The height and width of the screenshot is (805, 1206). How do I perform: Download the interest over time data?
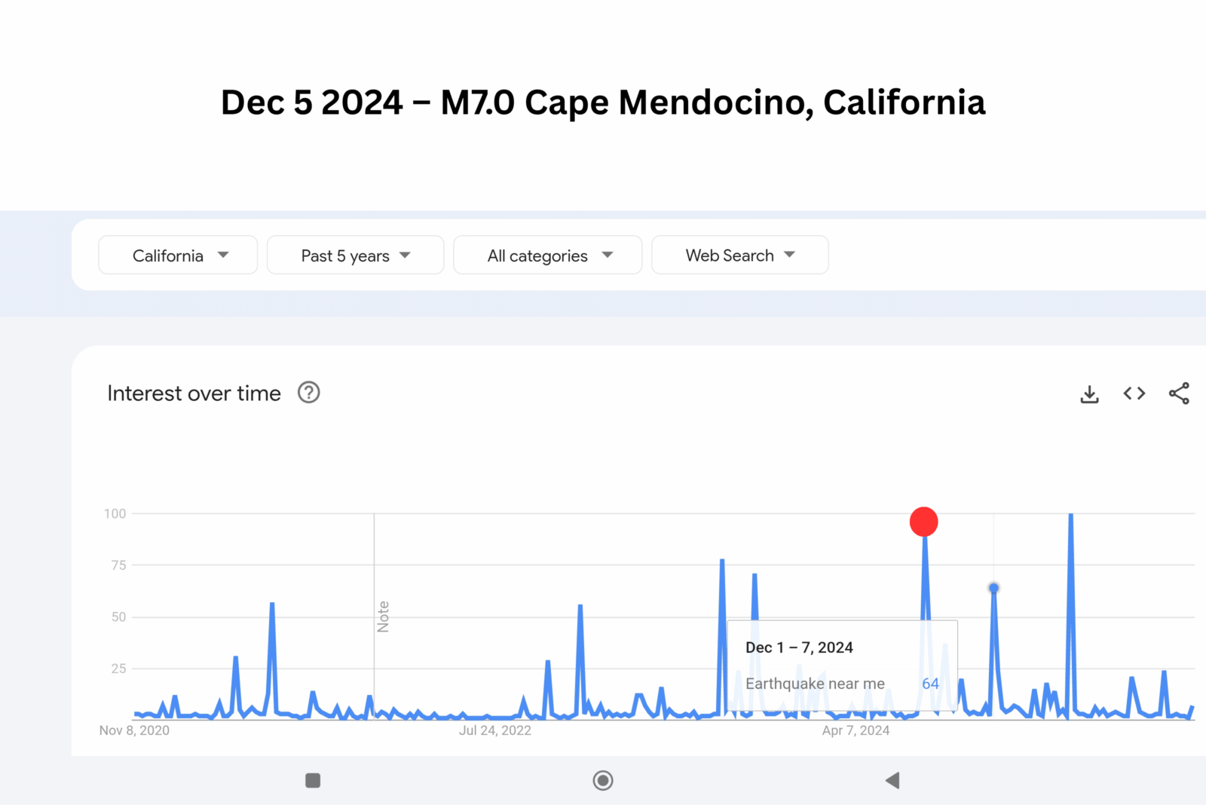click(x=1089, y=394)
